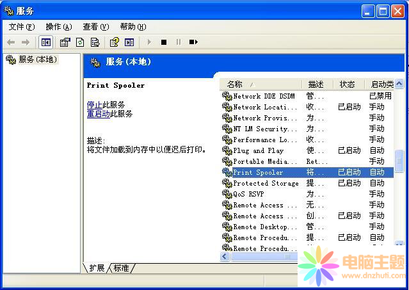The image size is (409, 290).
Task: Click the Help toolbar icon
Action: tap(114, 42)
